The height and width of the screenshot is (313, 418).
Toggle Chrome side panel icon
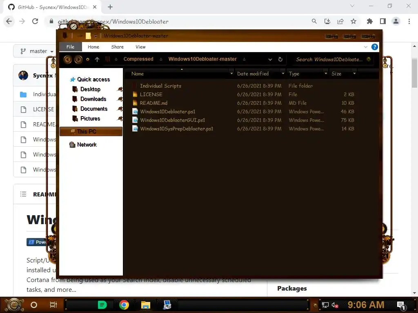[383, 21]
